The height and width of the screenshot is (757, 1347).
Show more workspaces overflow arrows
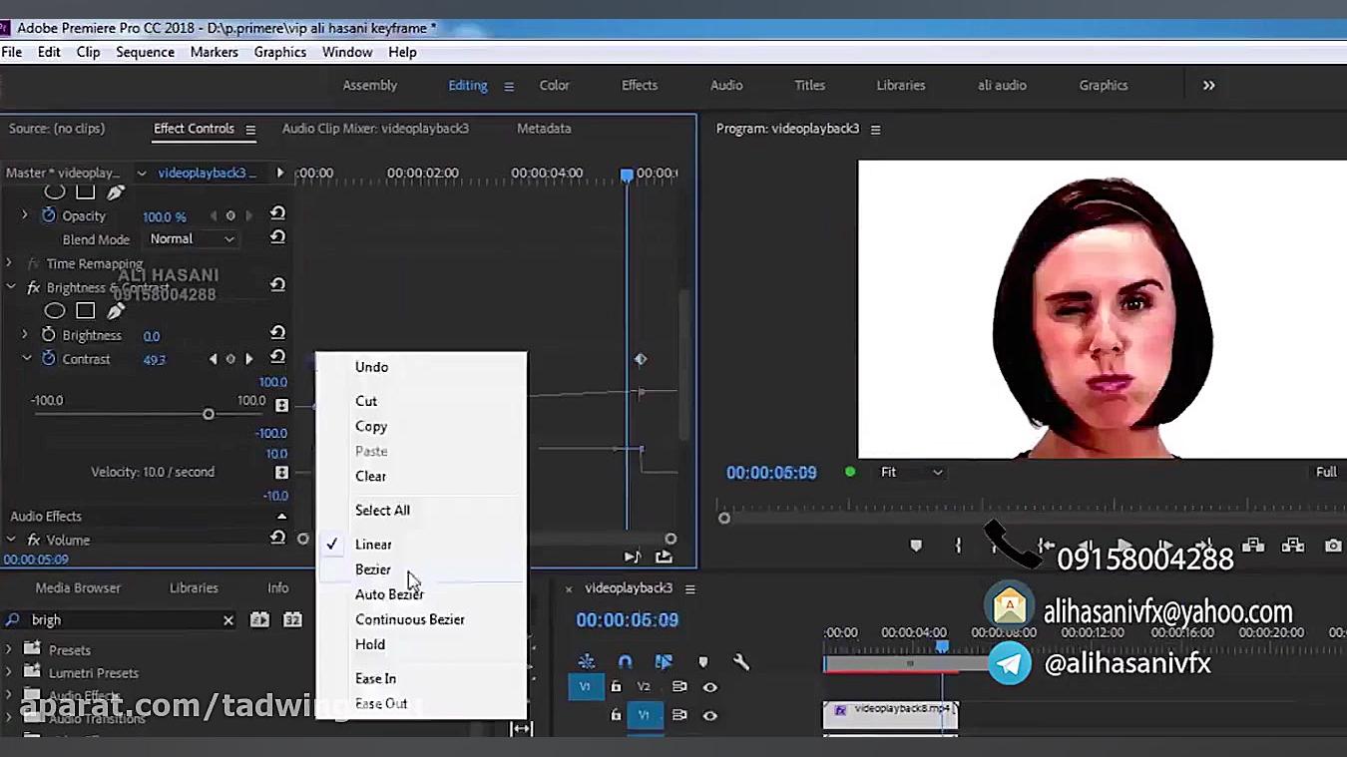(x=1208, y=85)
